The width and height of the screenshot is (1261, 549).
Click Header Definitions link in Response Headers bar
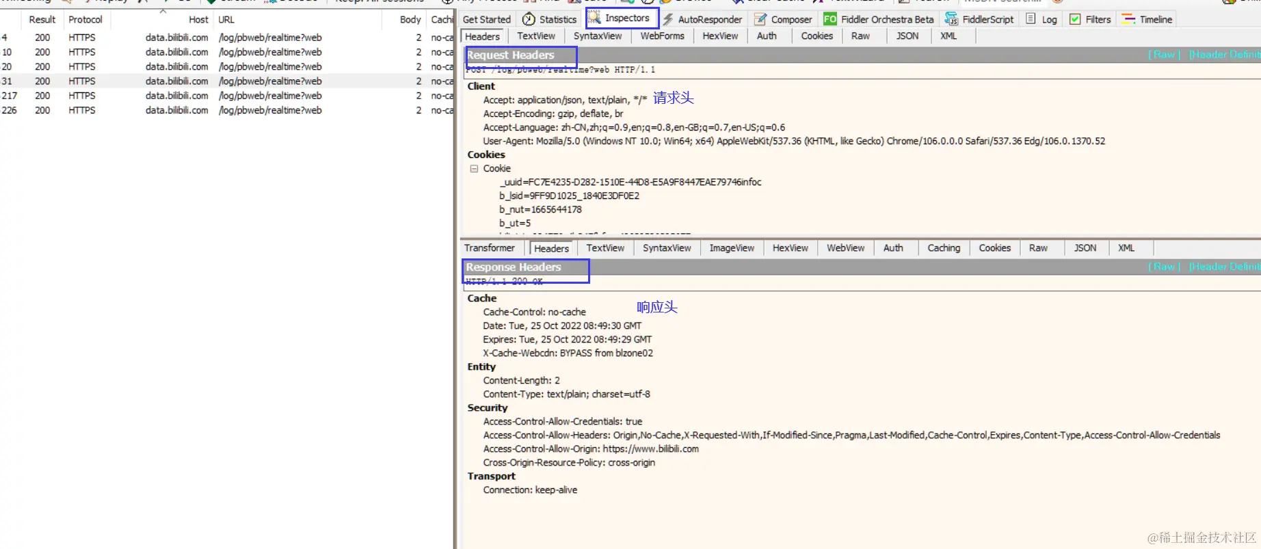coord(1224,267)
